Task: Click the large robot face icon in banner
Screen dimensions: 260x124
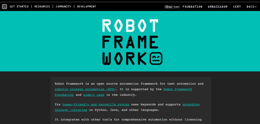Action: pyautogui.click(x=156, y=58)
